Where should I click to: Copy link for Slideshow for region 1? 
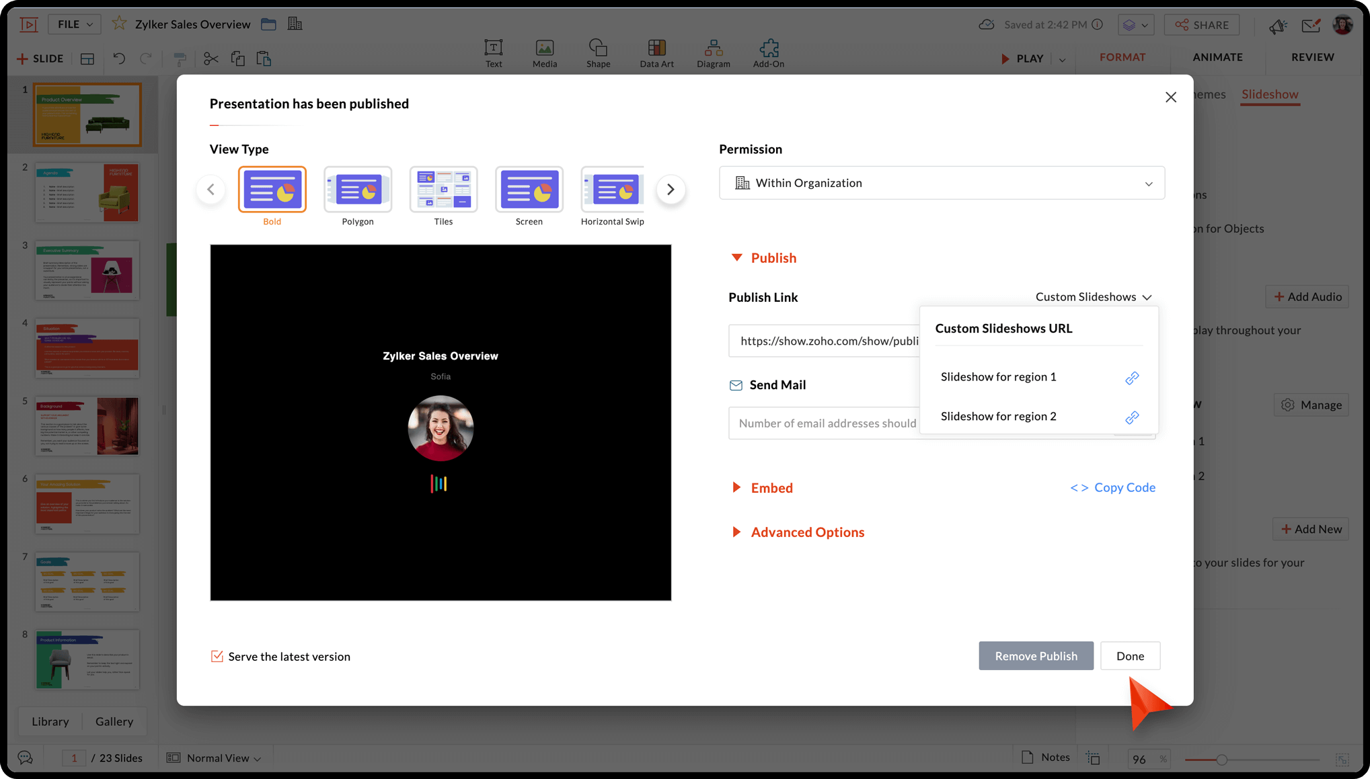[1132, 378]
